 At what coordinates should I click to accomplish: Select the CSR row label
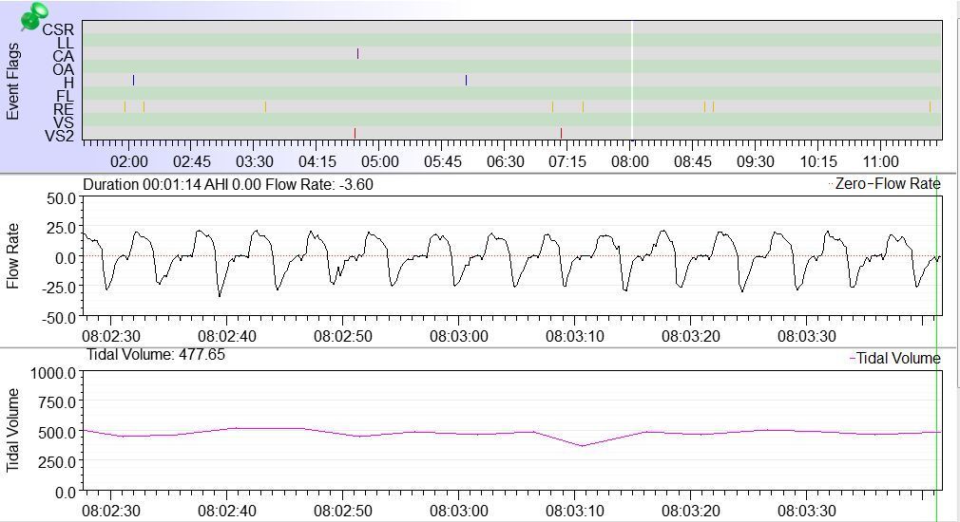pyautogui.click(x=58, y=29)
